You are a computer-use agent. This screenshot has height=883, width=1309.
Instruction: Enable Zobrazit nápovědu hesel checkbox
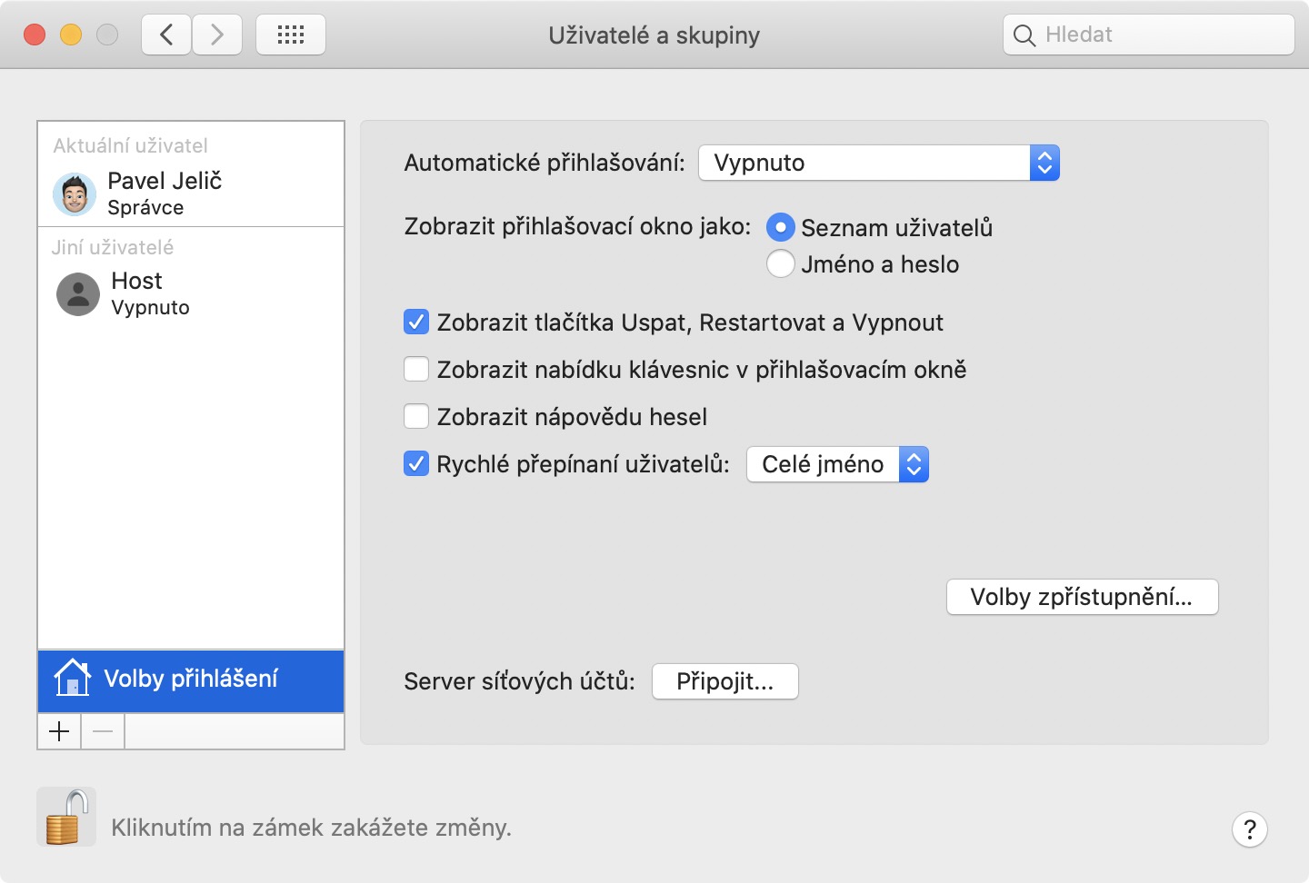point(416,417)
